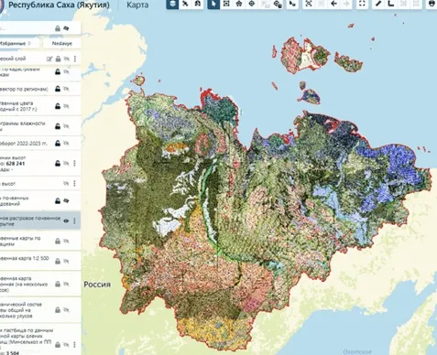Screen dimensions: 437x355
Task: Show the 'карта 1:2 500' layer
Action: click(66, 261)
